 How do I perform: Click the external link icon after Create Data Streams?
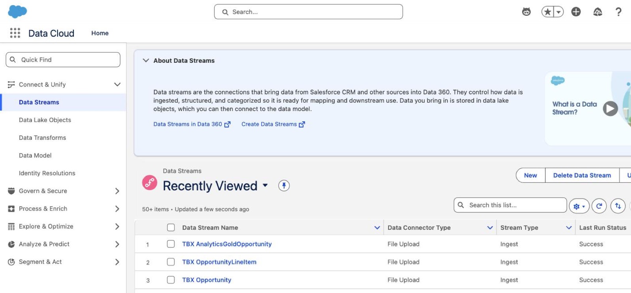coord(302,124)
